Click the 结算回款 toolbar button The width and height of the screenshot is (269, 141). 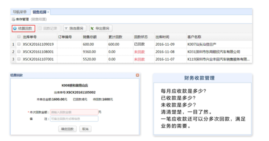(x=23, y=28)
